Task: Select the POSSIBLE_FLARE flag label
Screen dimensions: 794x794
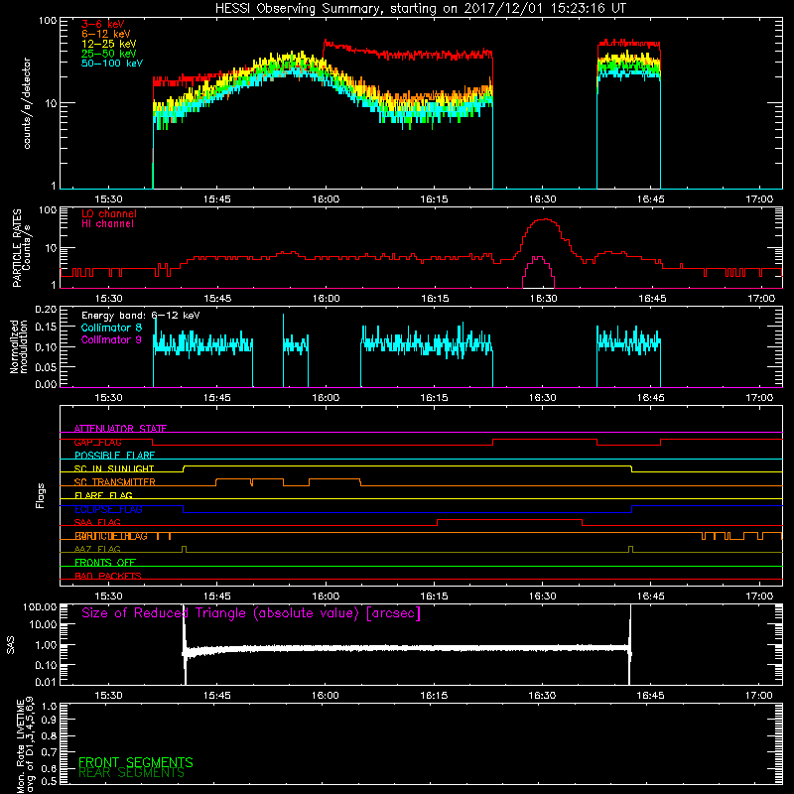Action: coord(114,456)
